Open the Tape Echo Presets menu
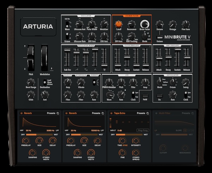 (141, 113)
